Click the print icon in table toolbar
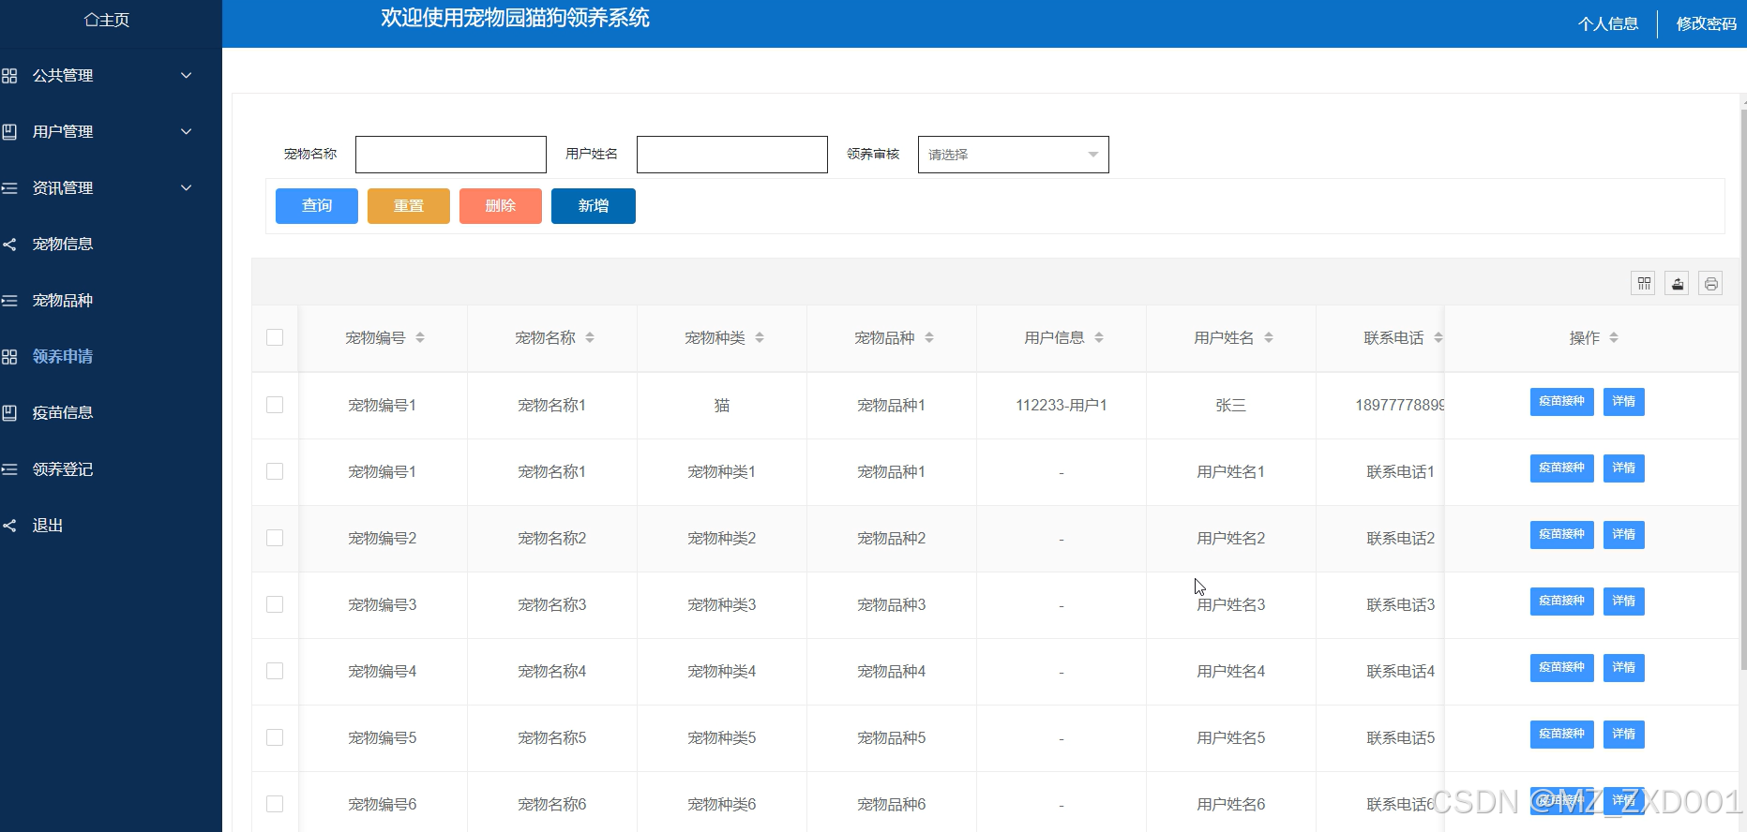 click(x=1710, y=283)
